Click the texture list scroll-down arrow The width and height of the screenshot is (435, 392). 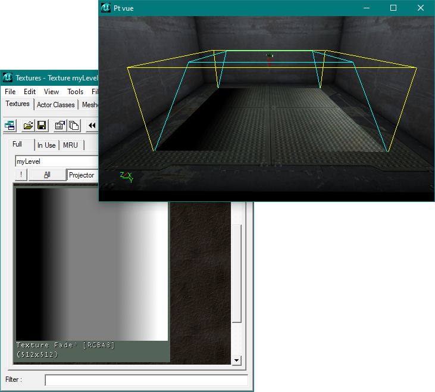click(x=236, y=360)
